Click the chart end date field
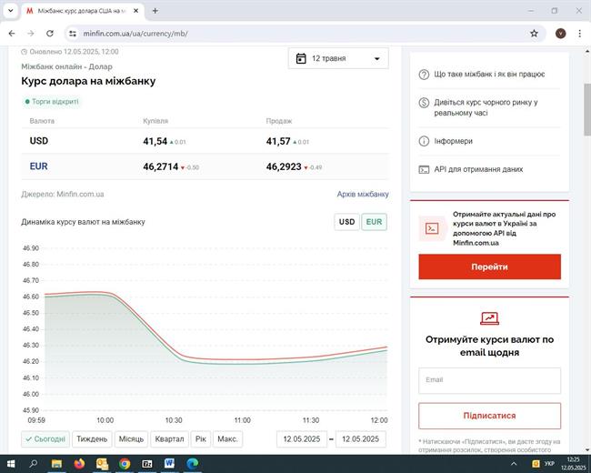The height and width of the screenshot is (473, 591). coord(360,439)
